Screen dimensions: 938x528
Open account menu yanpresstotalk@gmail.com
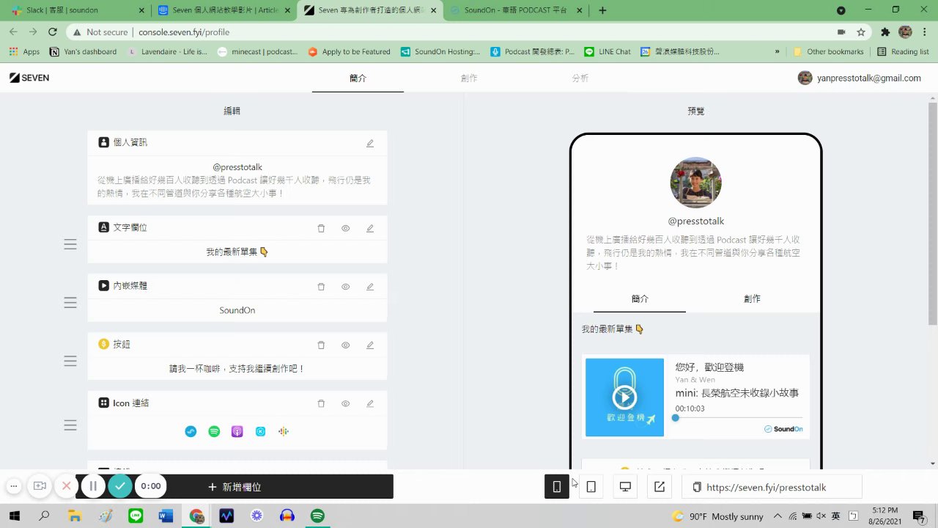pos(859,78)
